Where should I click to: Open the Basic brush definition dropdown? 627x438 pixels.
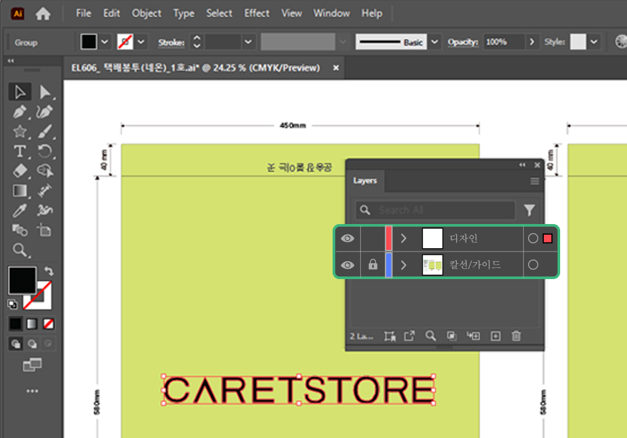[435, 42]
